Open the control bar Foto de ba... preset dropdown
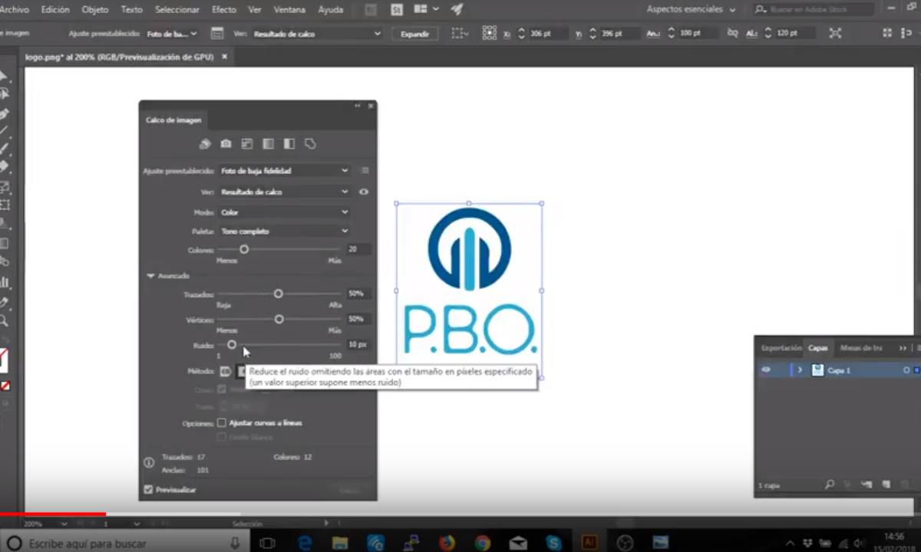 point(171,34)
